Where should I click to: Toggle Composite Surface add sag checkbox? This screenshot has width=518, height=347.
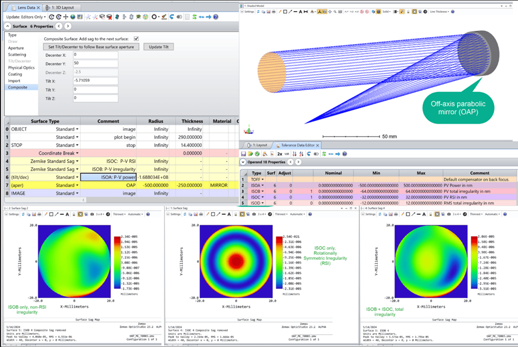[x=136, y=39]
